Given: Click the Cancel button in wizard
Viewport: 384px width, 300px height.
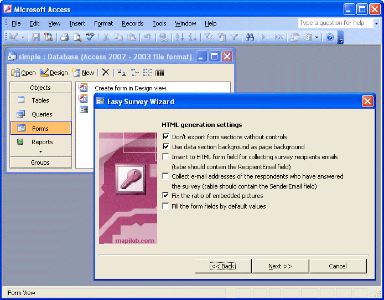Looking at the screenshot, I should click(x=338, y=266).
